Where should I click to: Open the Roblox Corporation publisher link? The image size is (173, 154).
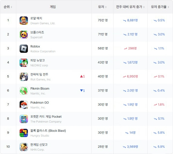43,51
